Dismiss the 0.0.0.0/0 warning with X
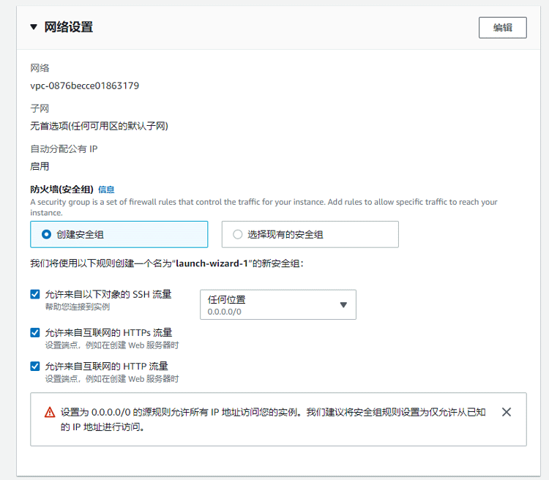549x480 pixels. pyautogui.click(x=507, y=412)
